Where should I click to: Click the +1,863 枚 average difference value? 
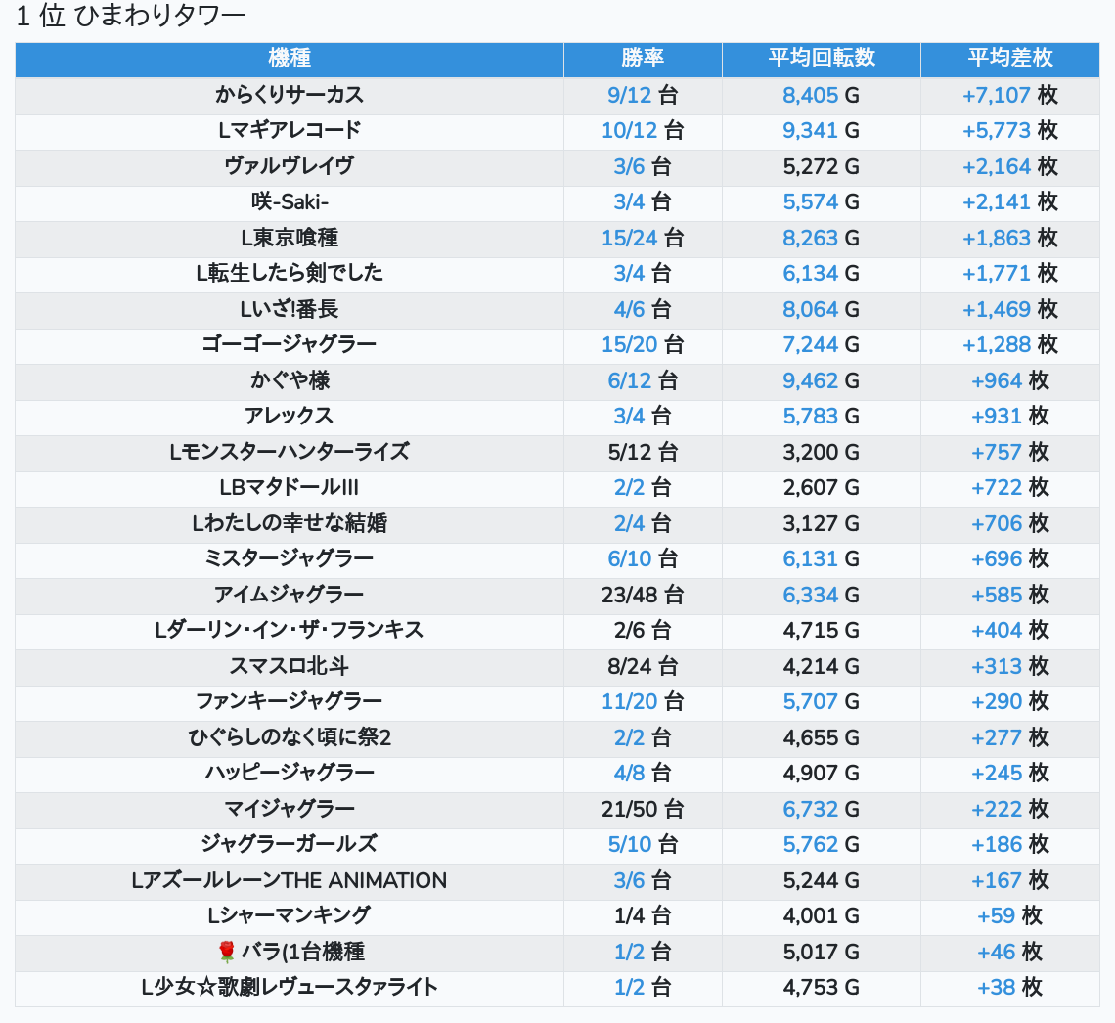point(1009,239)
